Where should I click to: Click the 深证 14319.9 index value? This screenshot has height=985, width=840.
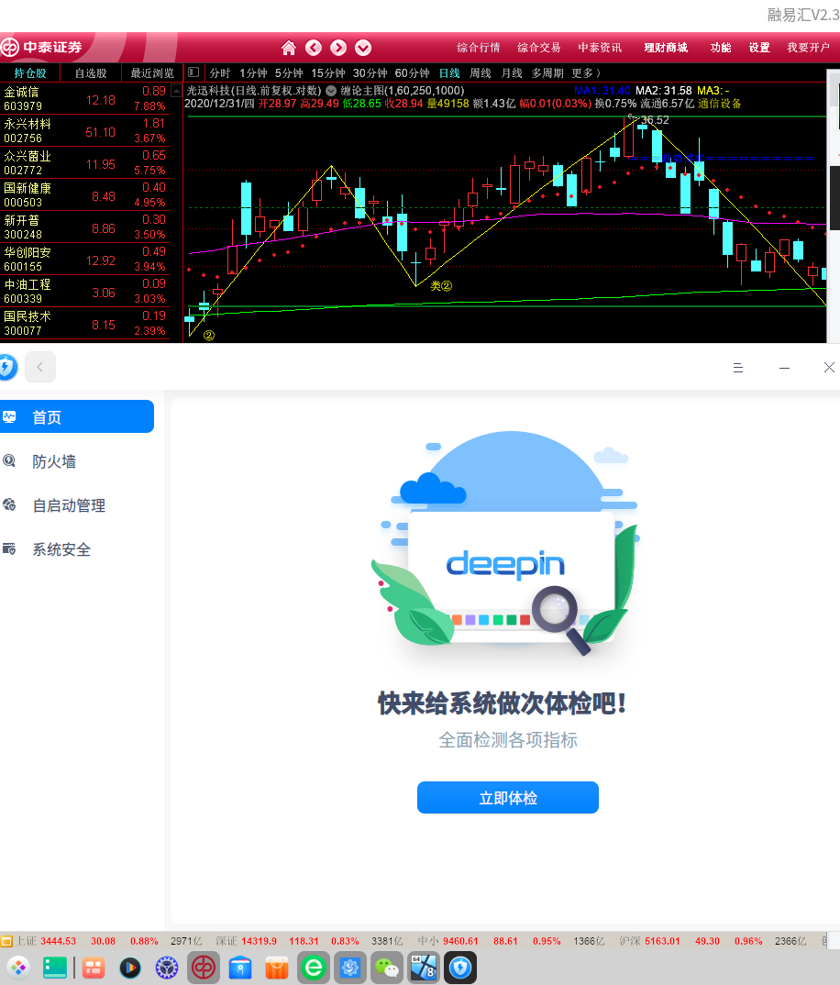[x=259, y=941]
